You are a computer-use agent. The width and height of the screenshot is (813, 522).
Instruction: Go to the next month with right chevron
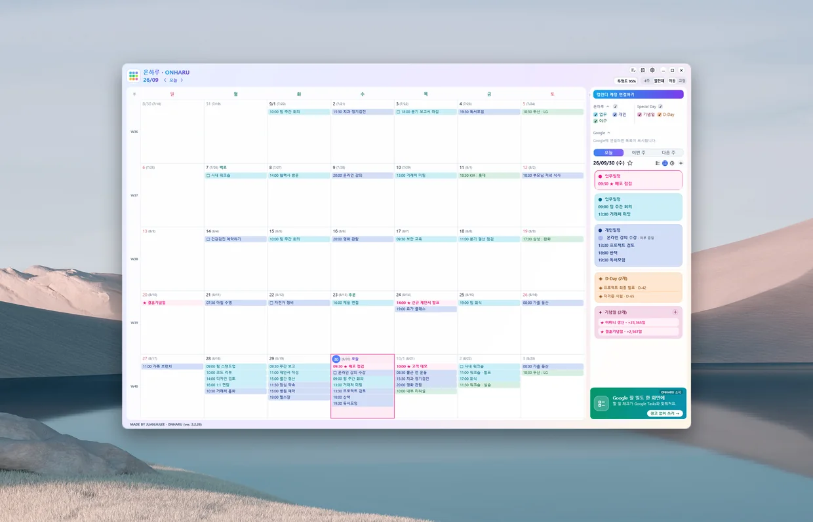tap(182, 81)
